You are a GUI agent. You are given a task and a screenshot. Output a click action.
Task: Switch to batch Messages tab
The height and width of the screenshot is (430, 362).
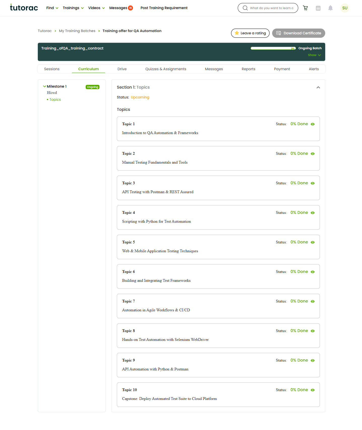214,69
